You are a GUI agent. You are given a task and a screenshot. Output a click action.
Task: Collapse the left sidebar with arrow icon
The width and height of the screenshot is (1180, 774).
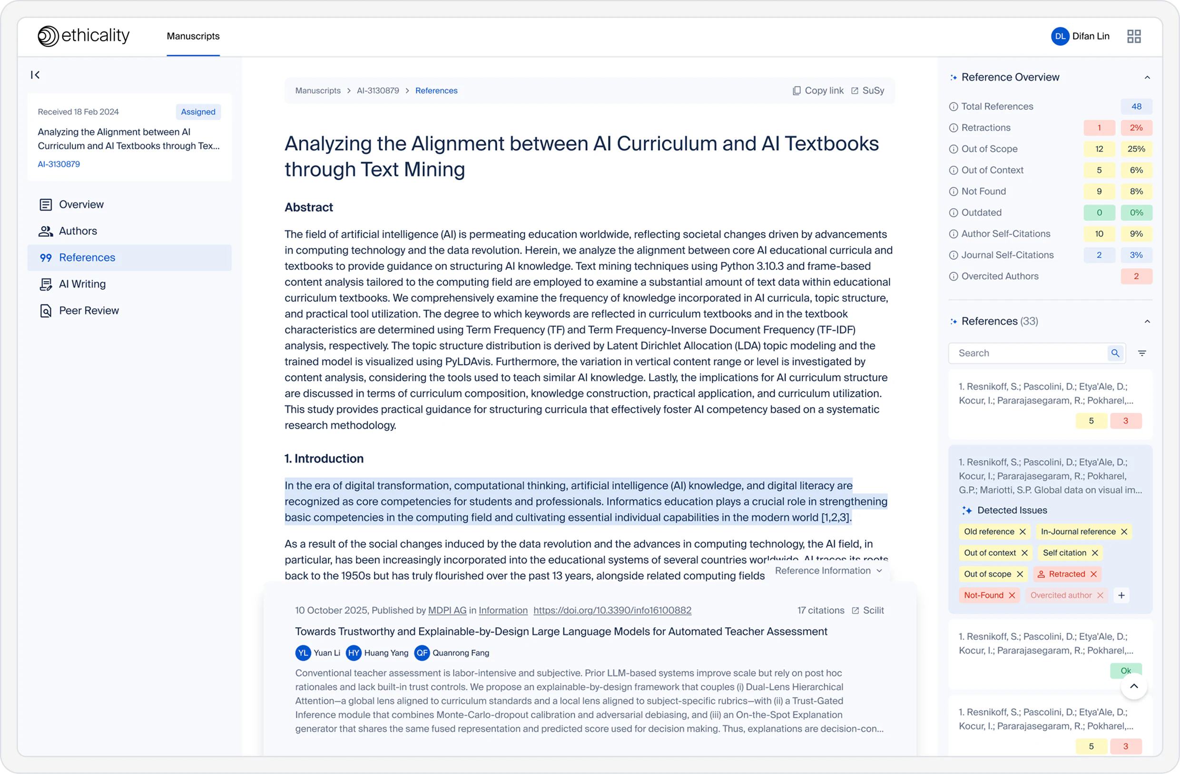click(35, 75)
